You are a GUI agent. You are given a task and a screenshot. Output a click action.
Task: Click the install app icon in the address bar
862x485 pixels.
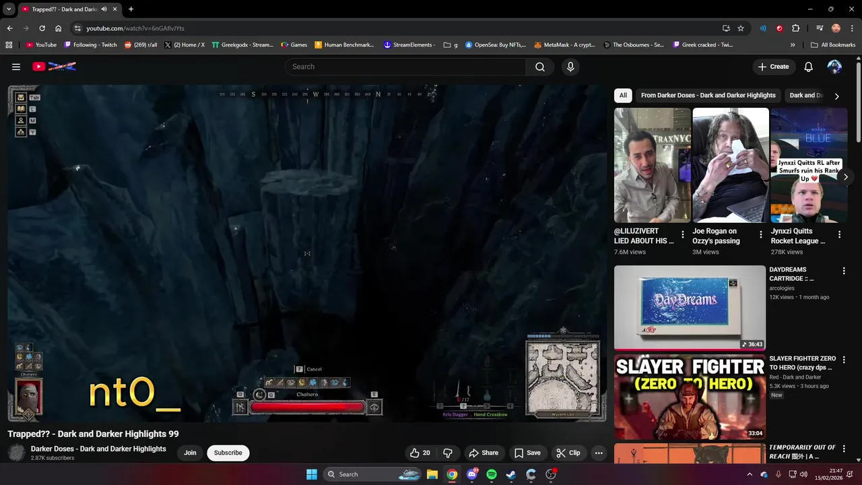coord(726,28)
